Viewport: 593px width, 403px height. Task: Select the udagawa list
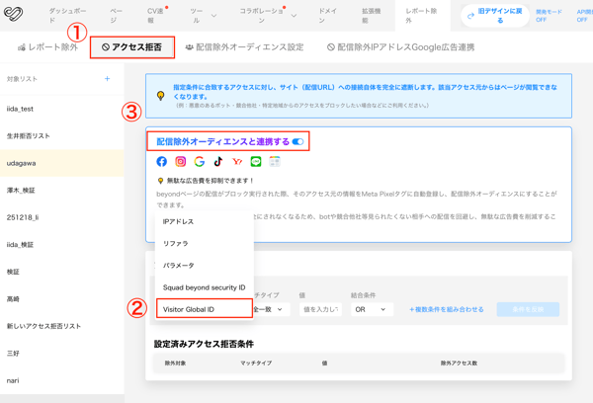pyautogui.click(x=62, y=163)
